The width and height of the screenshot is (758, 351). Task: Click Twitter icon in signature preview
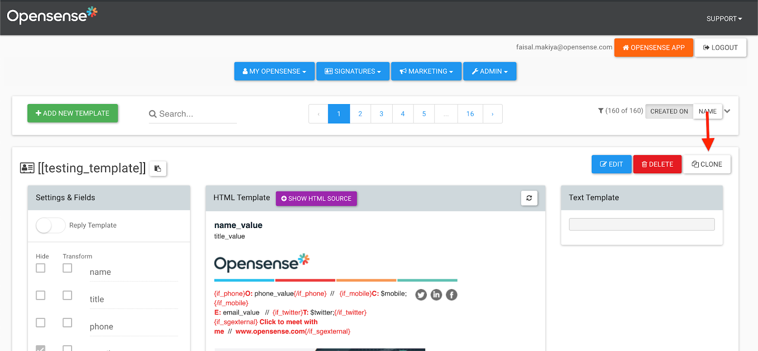pos(421,295)
